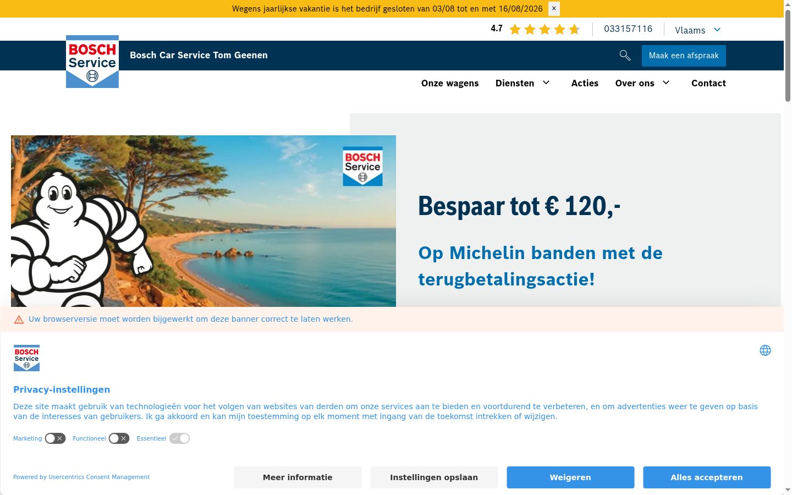Toggle the Essentieel consent switch

[x=179, y=438]
